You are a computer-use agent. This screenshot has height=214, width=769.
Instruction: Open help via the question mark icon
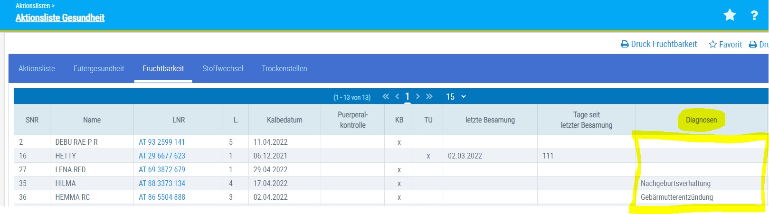click(754, 15)
